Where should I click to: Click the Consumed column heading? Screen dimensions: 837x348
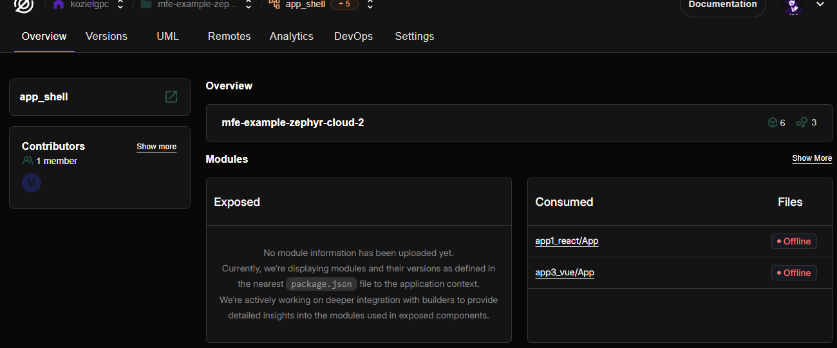564,202
